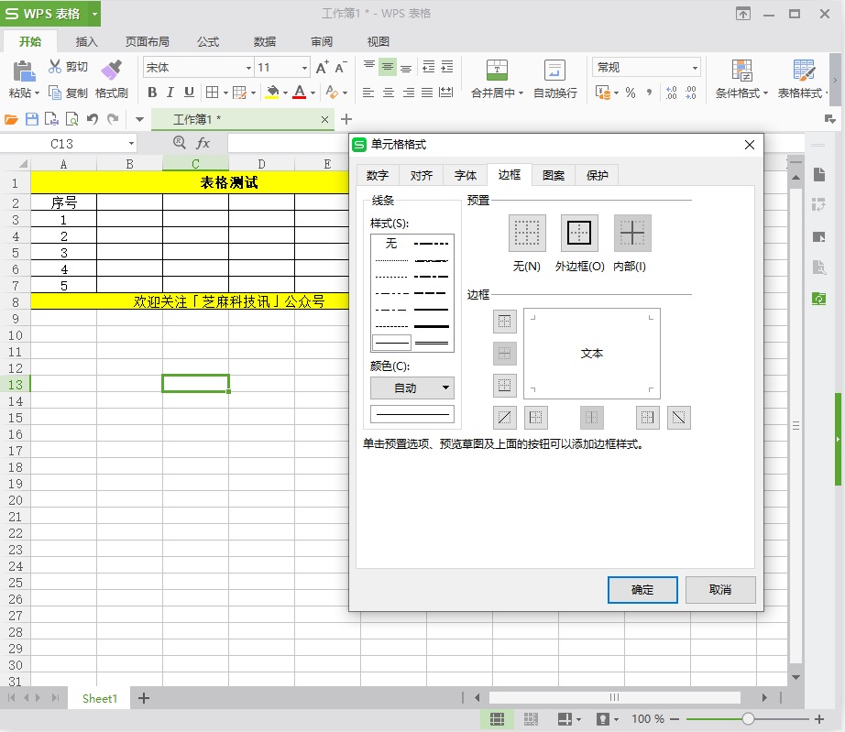The image size is (845, 732).
Task: Click the zoom magnifier icon beside fx
Action: (179, 142)
